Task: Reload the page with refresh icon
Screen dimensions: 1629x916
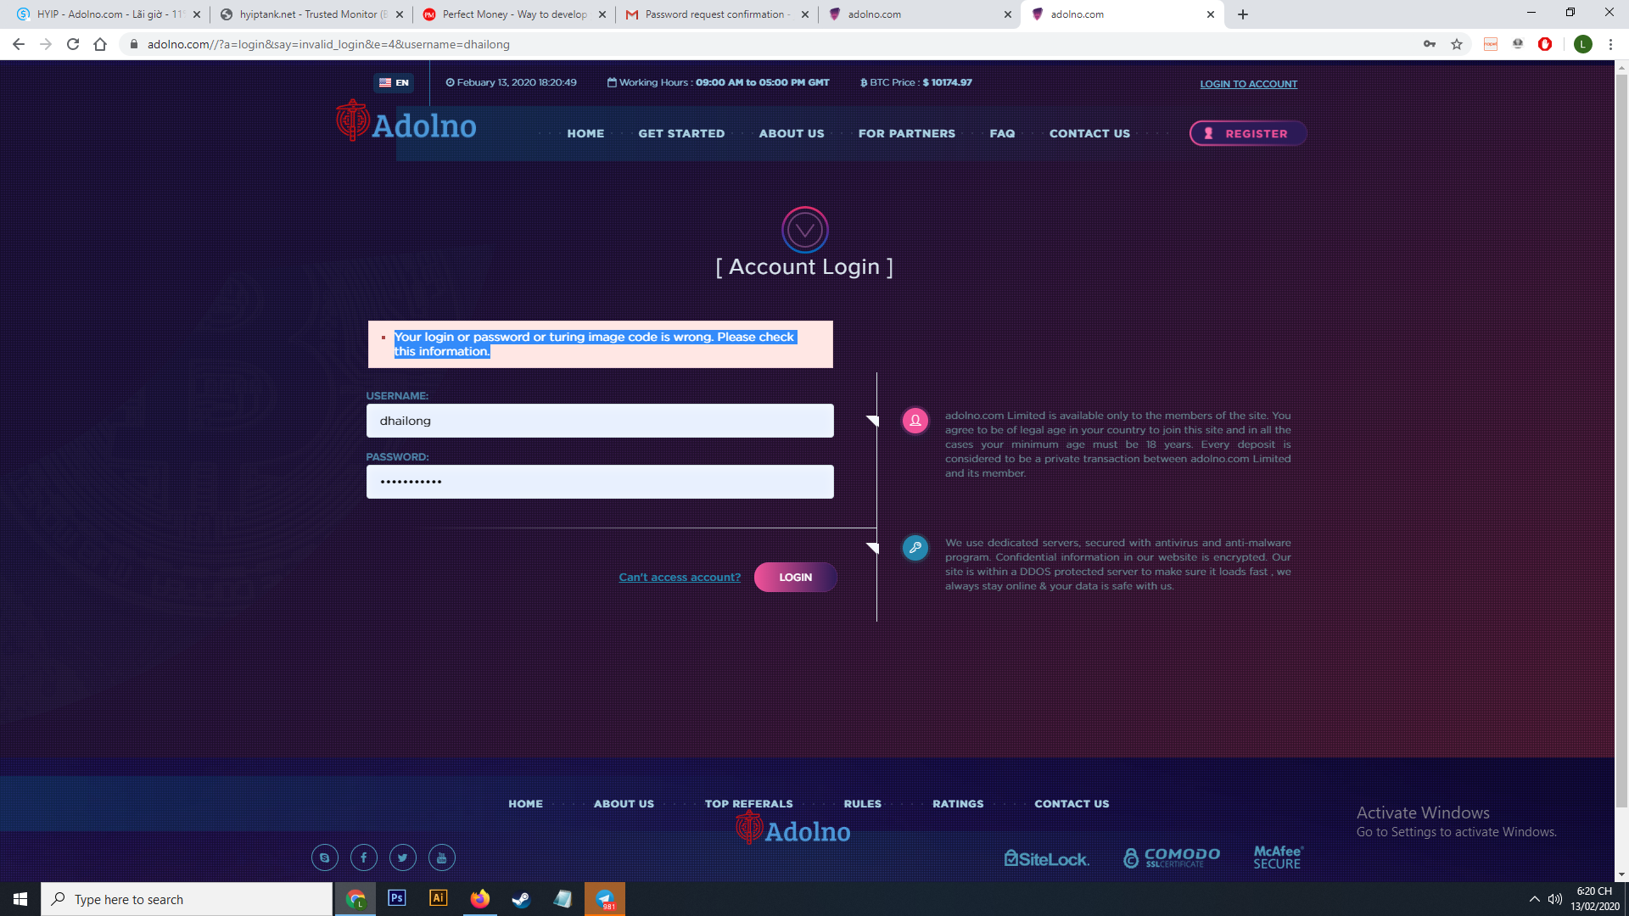Action: point(73,44)
